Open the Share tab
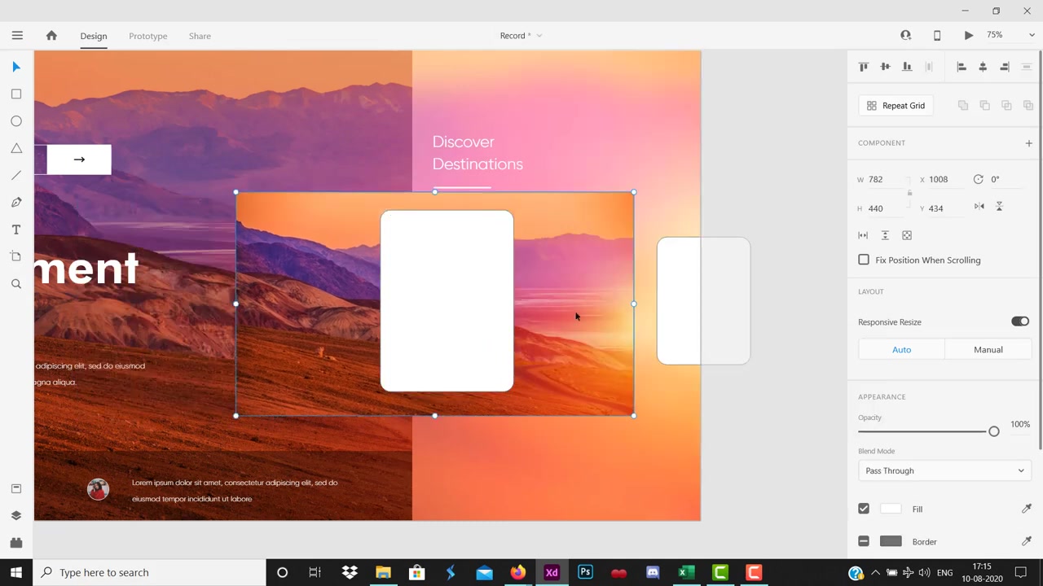The width and height of the screenshot is (1043, 586). coord(200,36)
